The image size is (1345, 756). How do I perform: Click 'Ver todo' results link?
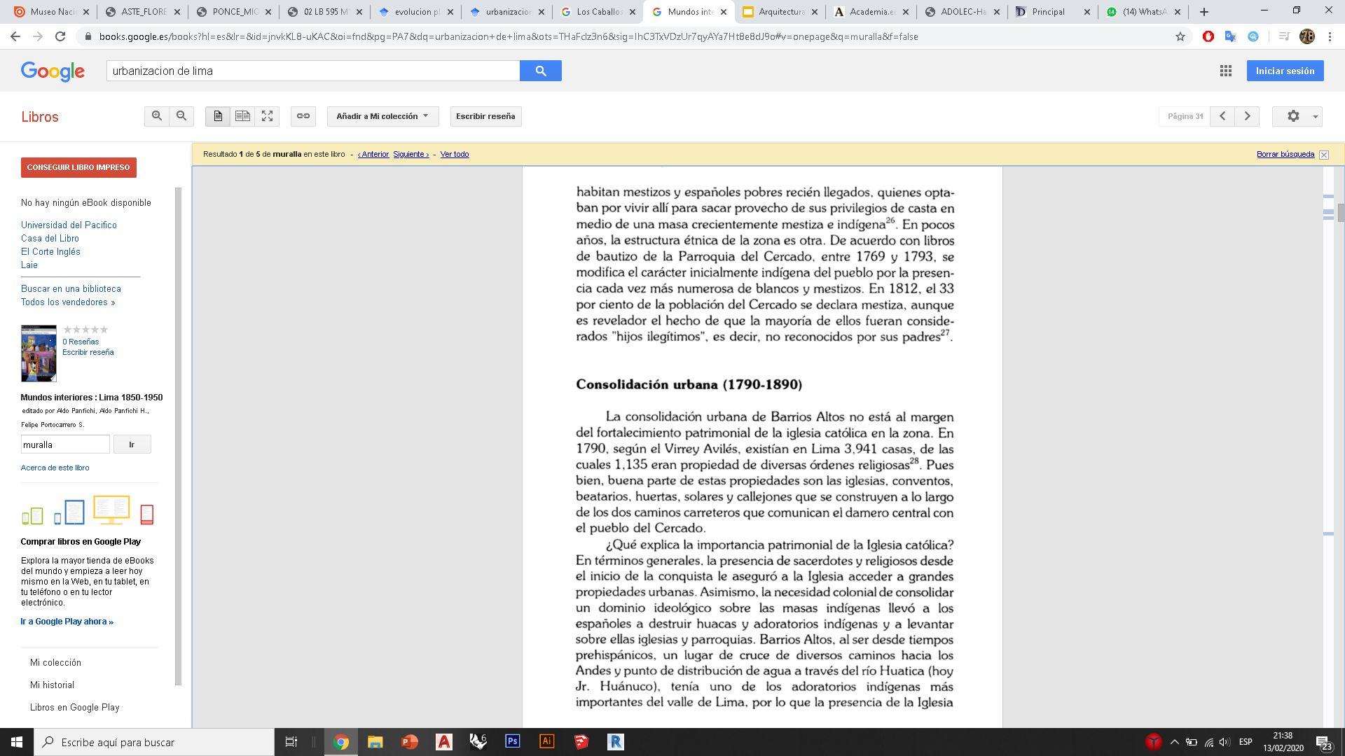pyautogui.click(x=455, y=154)
